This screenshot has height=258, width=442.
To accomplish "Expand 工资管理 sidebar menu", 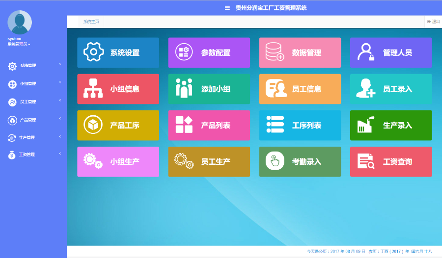I will coord(27,155).
